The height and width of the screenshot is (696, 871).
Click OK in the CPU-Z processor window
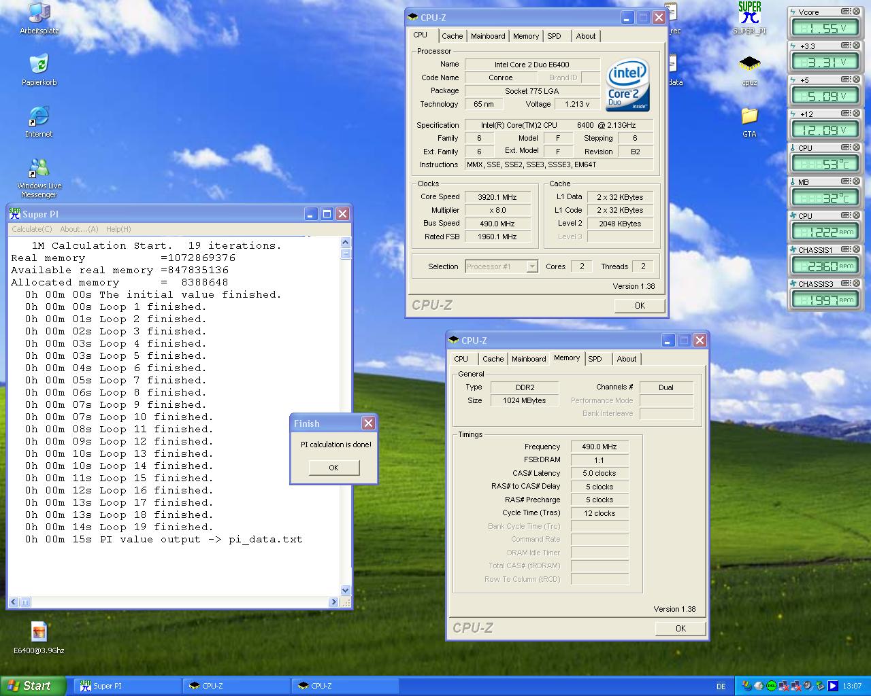pos(640,306)
